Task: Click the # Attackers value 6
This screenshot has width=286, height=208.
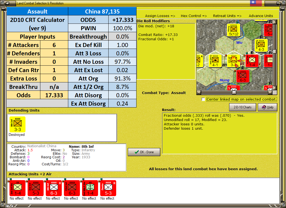Action: click(x=54, y=45)
